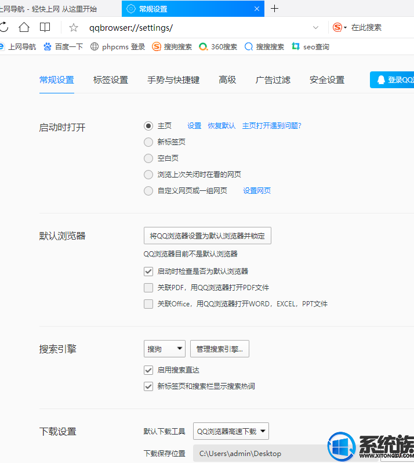Switch to 上网导航 browser tab

59,9
